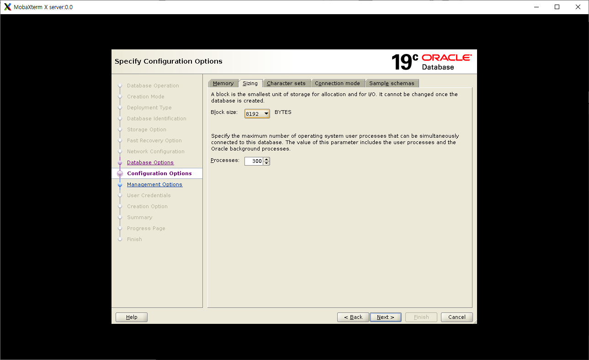This screenshot has width=589, height=360.
Task: Click the Processes label
Action: 225,160
